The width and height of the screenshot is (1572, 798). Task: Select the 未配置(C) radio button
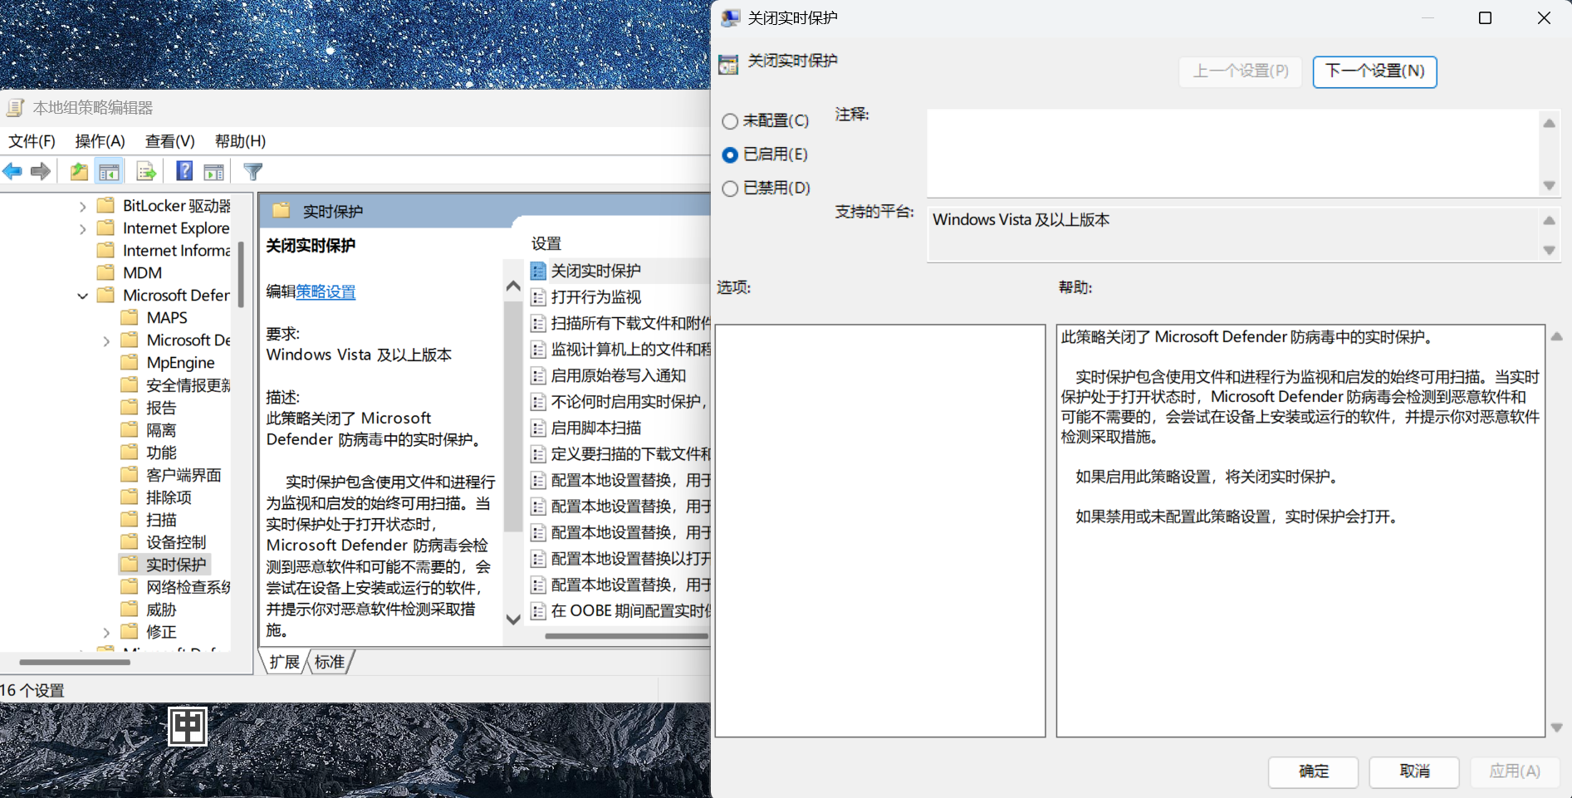730,121
